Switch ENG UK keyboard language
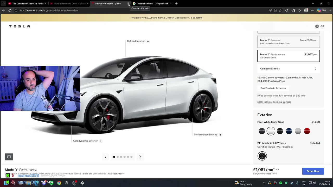The height and width of the screenshot is (187, 333). (304, 183)
